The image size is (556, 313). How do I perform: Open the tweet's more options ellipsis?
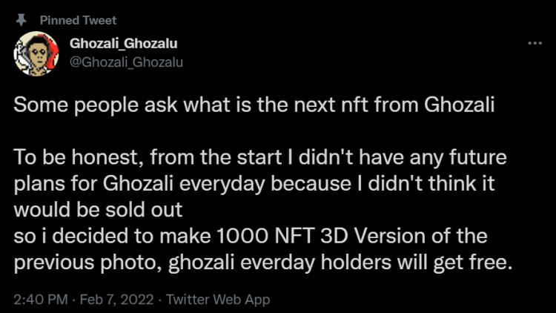coord(534,44)
